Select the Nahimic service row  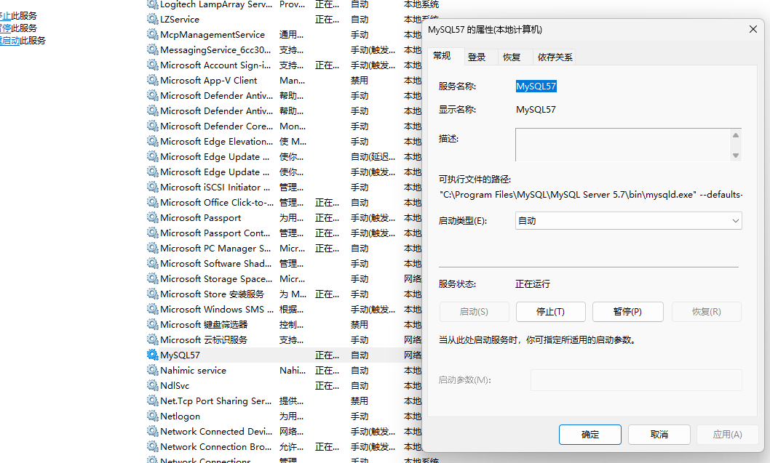(284, 370)
